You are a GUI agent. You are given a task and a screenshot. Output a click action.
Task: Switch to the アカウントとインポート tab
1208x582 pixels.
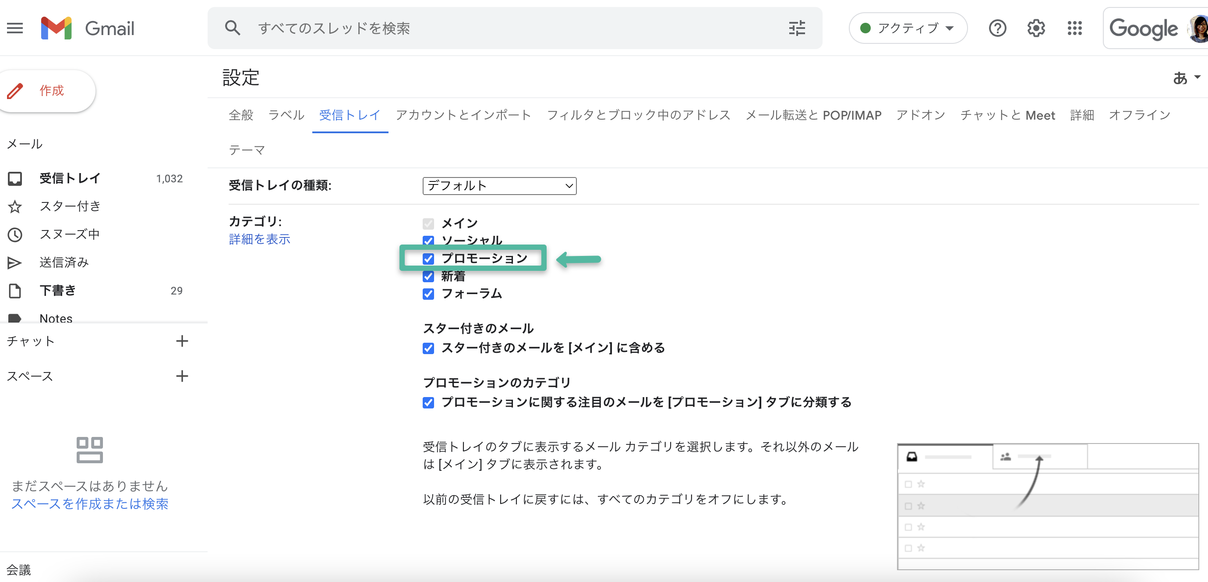coord(463,115)
